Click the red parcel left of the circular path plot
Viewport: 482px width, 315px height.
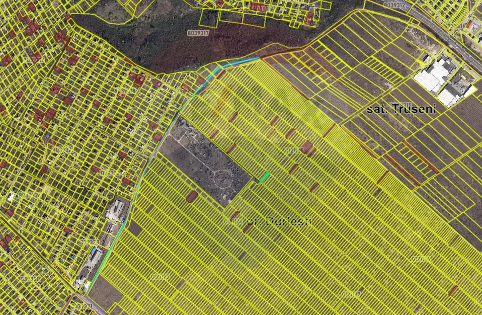(x=191, y=196)
